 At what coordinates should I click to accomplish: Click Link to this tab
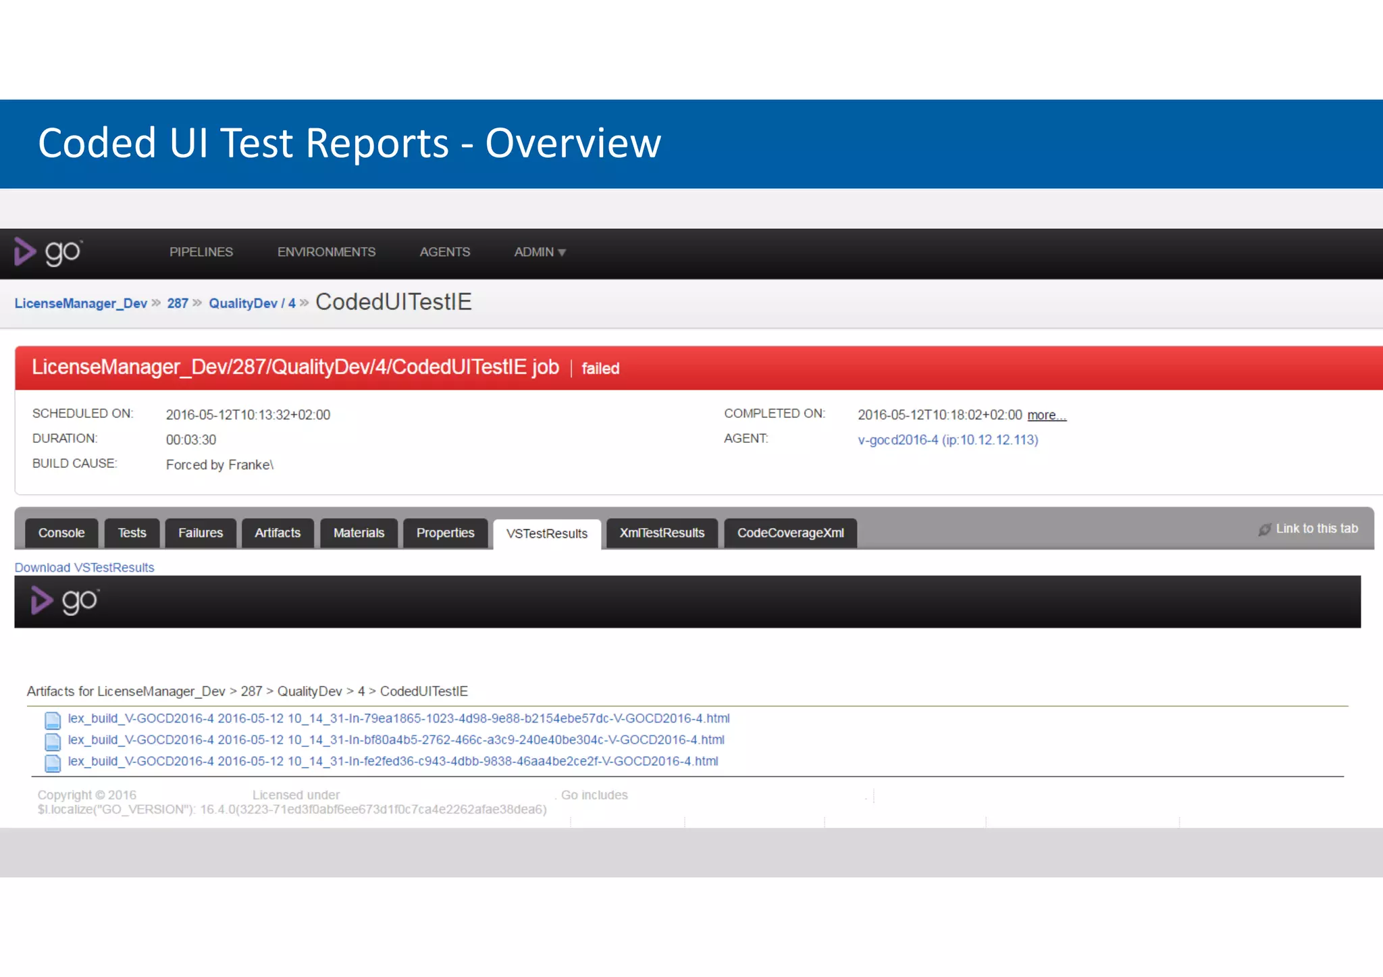1316,529
